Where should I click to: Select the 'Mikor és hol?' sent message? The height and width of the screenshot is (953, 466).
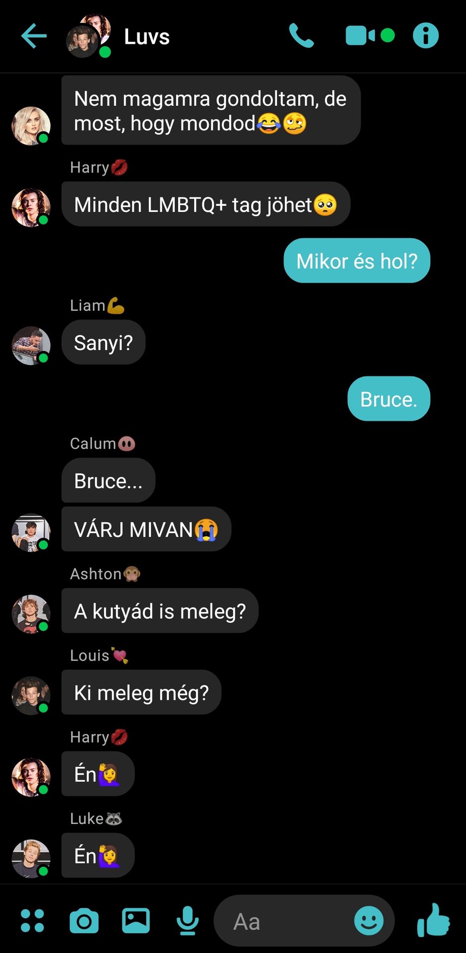[x=357, y=261]
